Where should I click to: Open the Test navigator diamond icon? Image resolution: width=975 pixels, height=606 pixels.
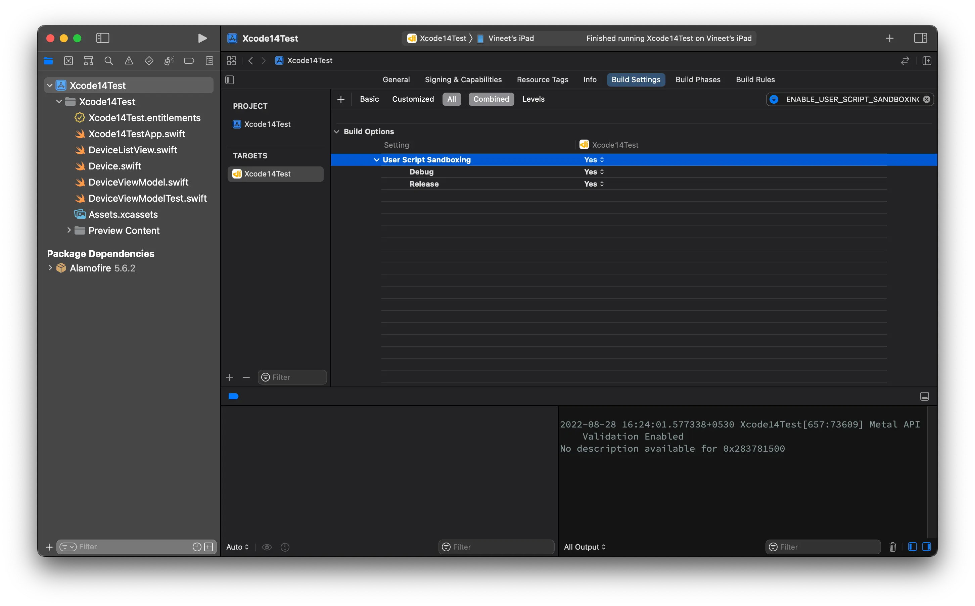[149, 61]
